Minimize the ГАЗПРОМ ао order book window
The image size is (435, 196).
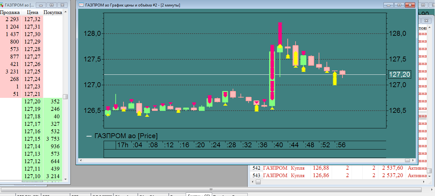click(x=40, y=5)
